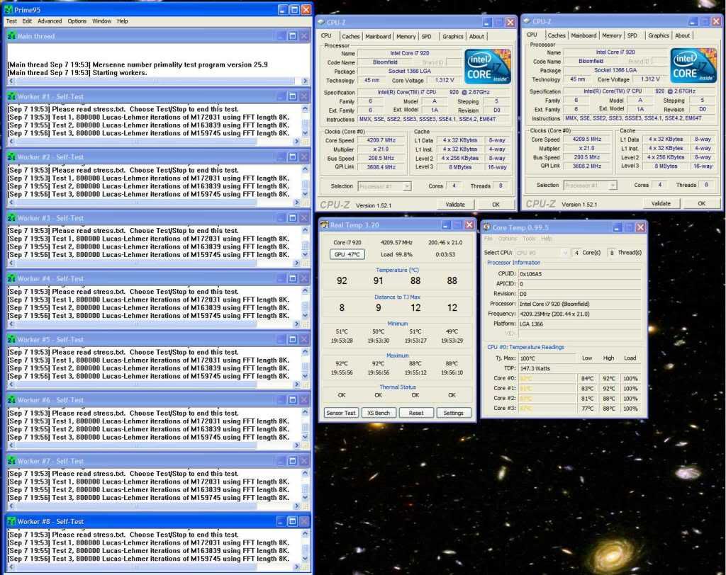This screenshot has width=726, height=575.
Task: Maximize the Worker #8 child window
Action: click(293, 521)
